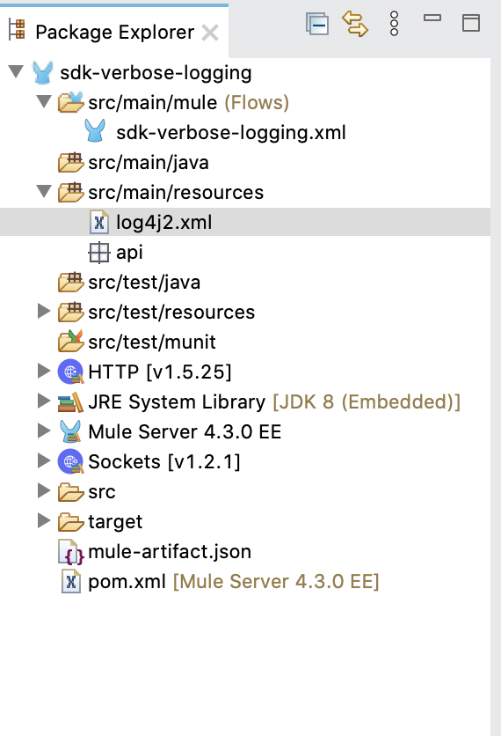
Task: Select the api package
Action: click(x=129, y=253)
